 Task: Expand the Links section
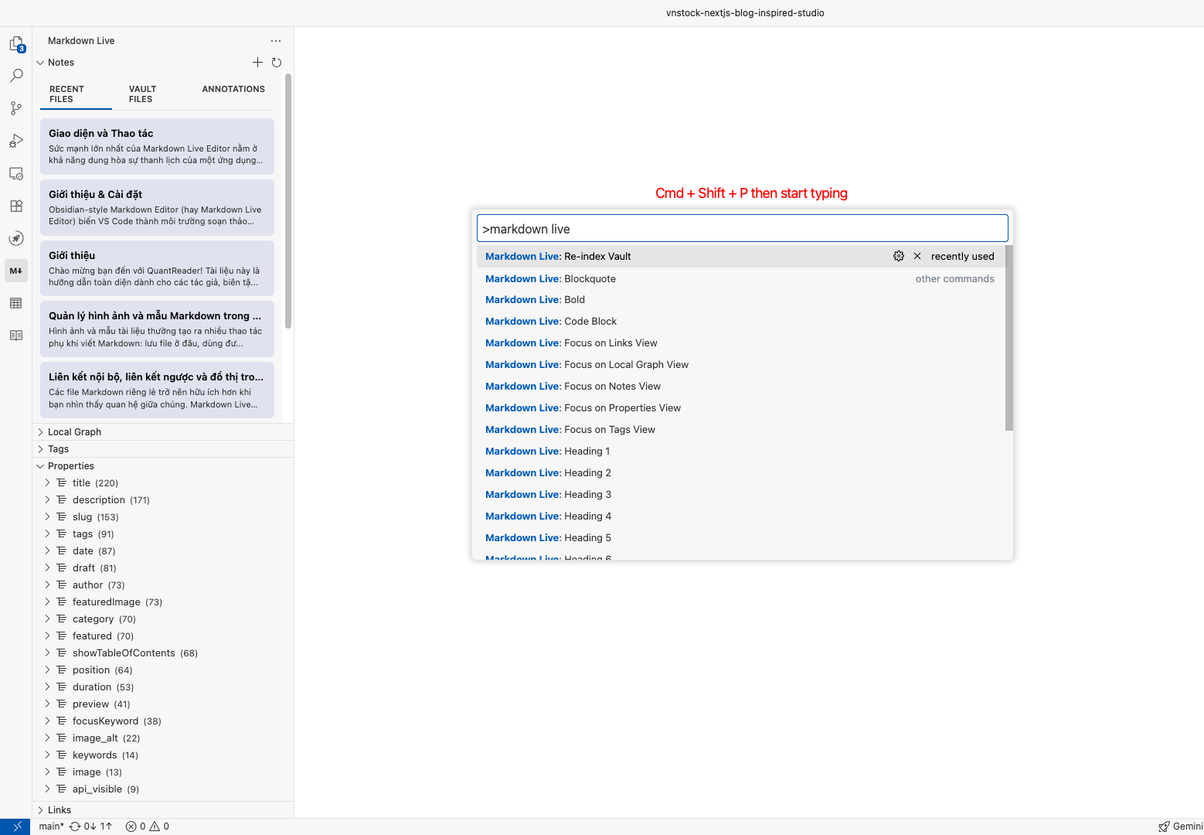(x=41, y=810)
